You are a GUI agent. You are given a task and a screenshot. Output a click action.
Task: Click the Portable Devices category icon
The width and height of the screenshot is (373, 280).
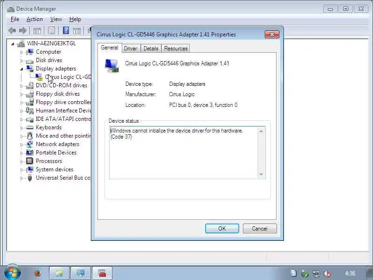click(30, 153)
